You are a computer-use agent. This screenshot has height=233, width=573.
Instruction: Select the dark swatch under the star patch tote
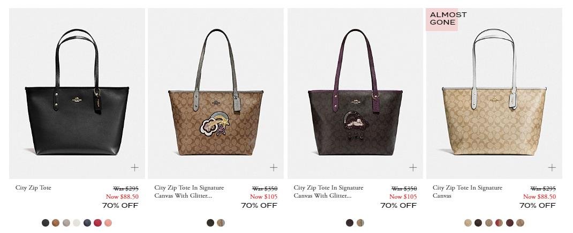(210, 223)
